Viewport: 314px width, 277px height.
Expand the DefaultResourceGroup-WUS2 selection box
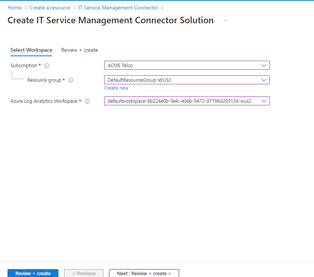click(183, 80)
